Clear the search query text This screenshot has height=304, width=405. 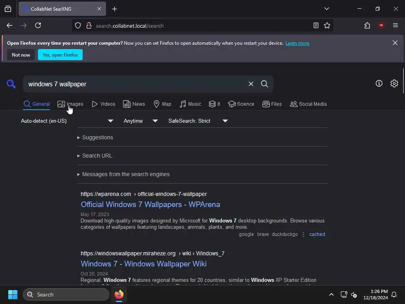[x=251, y=84]
